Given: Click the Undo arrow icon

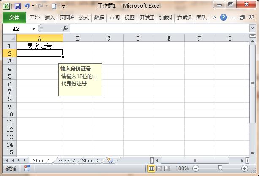Looking at the screenshot, I should click(x=27, y=6).
